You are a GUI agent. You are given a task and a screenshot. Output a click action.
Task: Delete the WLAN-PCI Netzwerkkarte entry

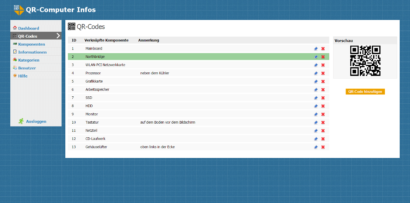(x=323, y=65)
